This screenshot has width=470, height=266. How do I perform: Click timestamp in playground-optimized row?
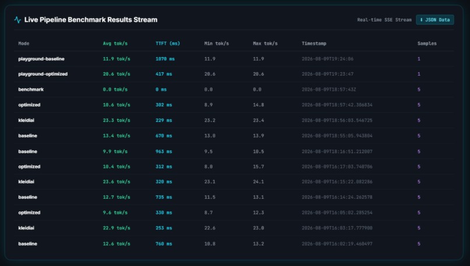[x=327, y=74]
